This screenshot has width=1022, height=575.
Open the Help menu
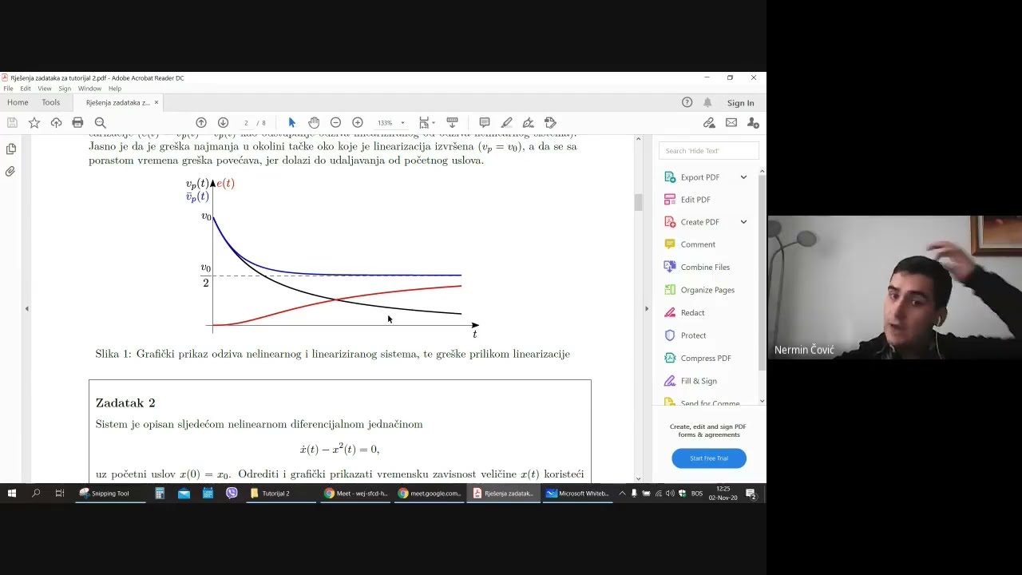[x=115, y=89]
